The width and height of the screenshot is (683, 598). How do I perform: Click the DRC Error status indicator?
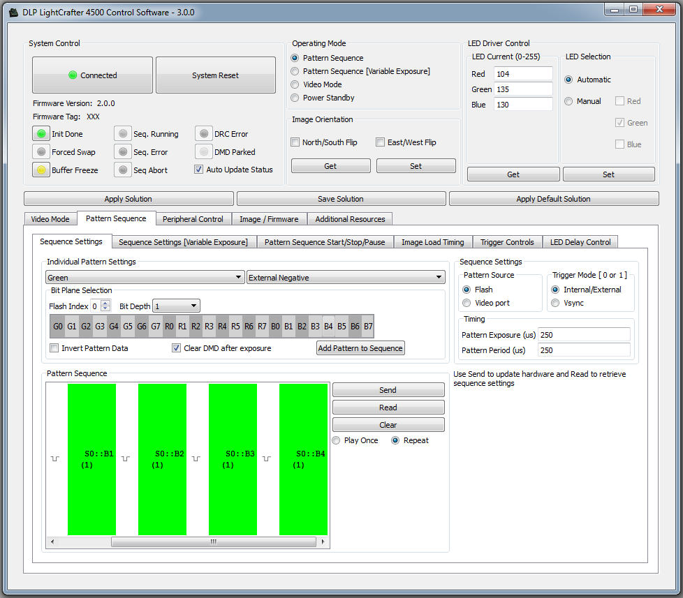[x=203, y=133]
